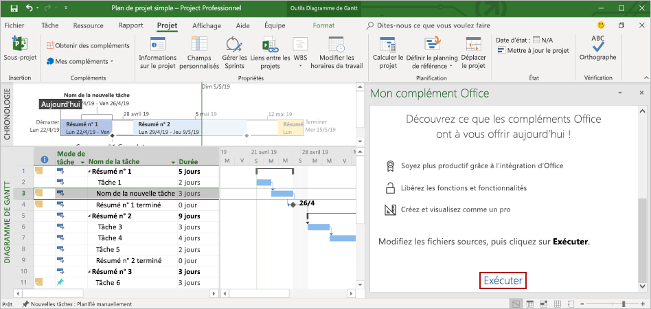Click the ribbon display options icon

(x=621, y=25)
